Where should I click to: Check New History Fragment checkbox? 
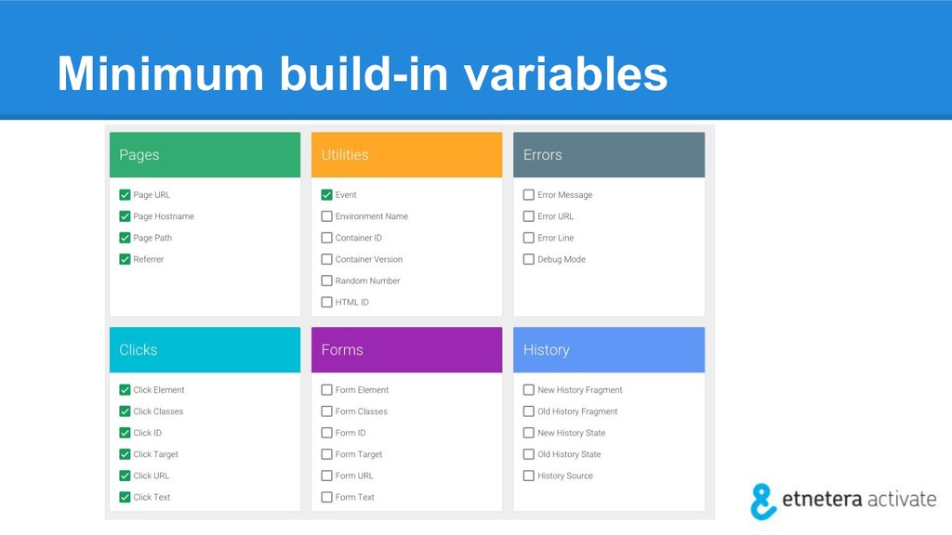[528, 390]
